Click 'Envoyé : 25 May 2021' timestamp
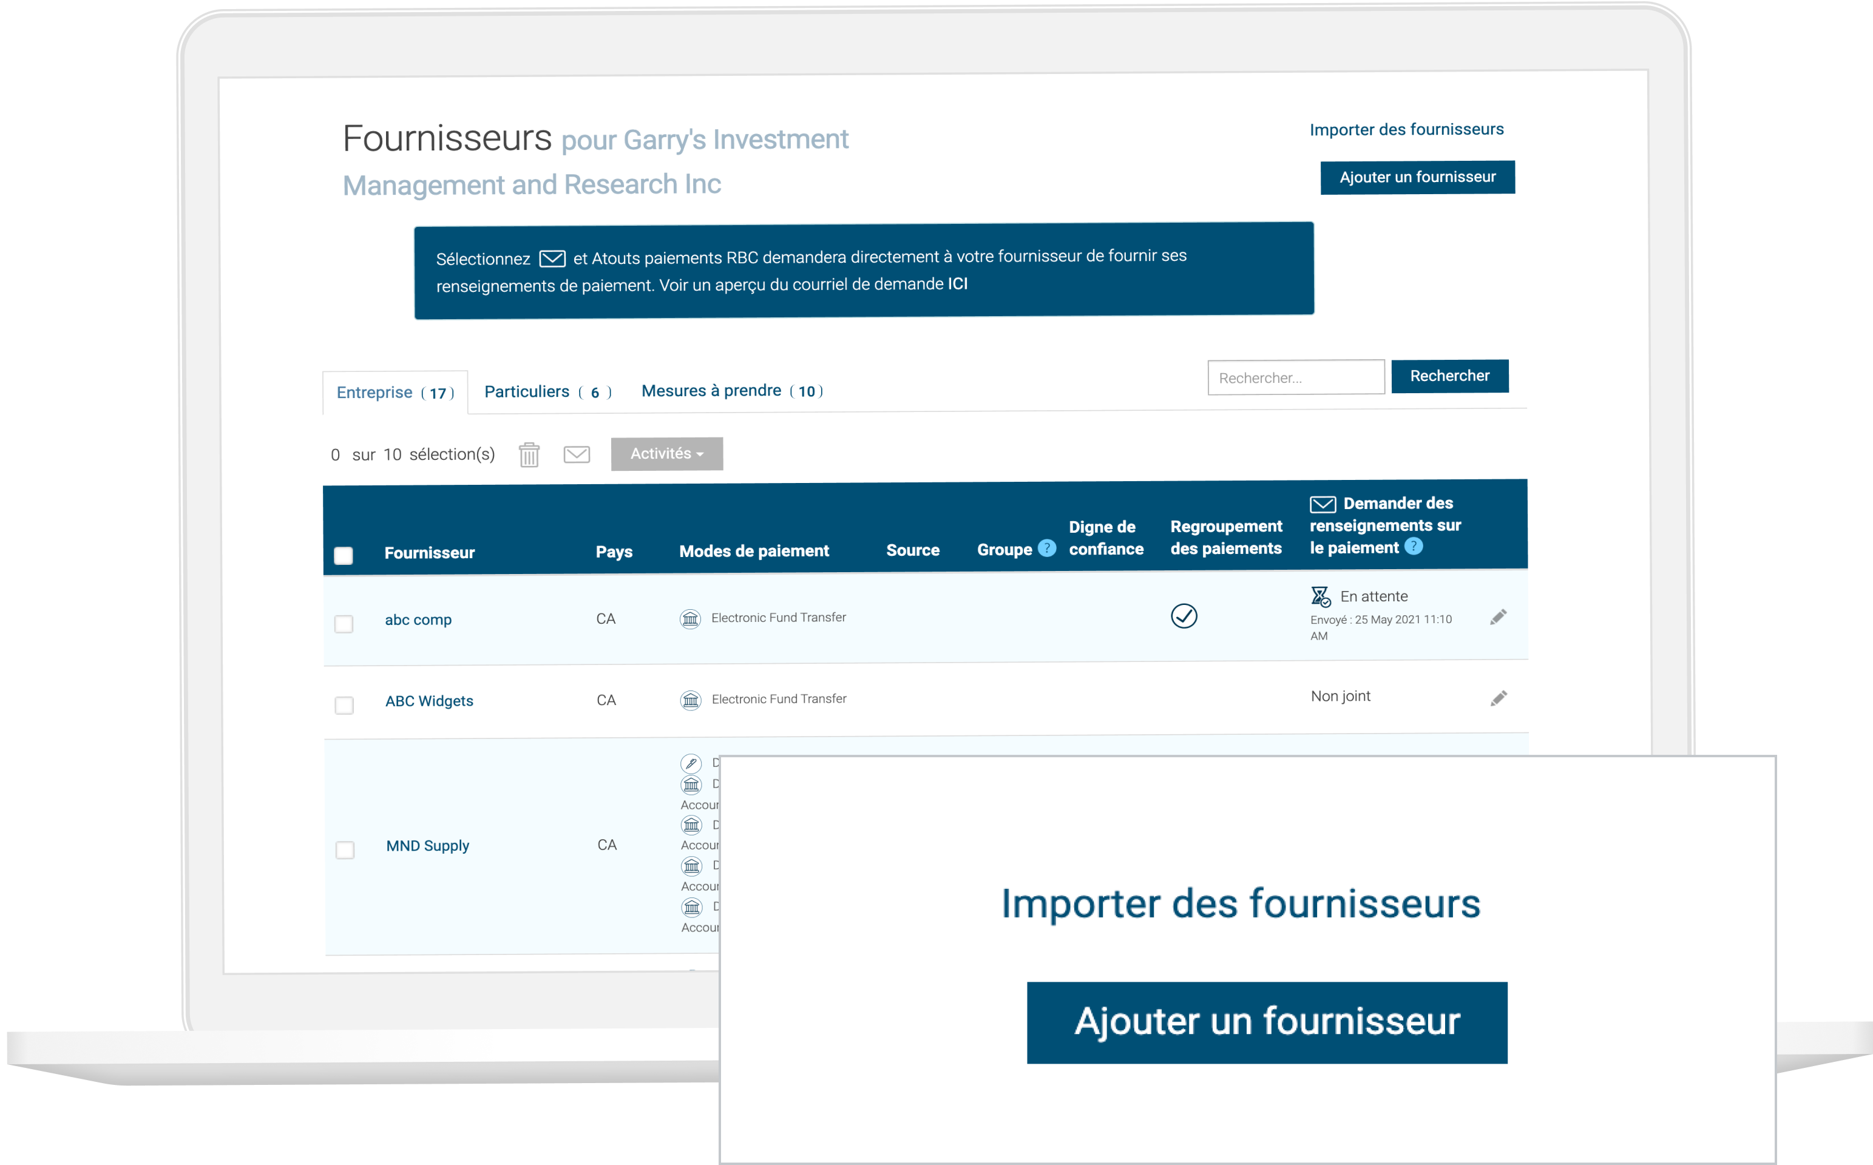This screenshot has height=1165, width=1873. [1381, 628]
